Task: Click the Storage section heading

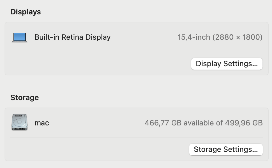Action: click(x=24, y=98)
